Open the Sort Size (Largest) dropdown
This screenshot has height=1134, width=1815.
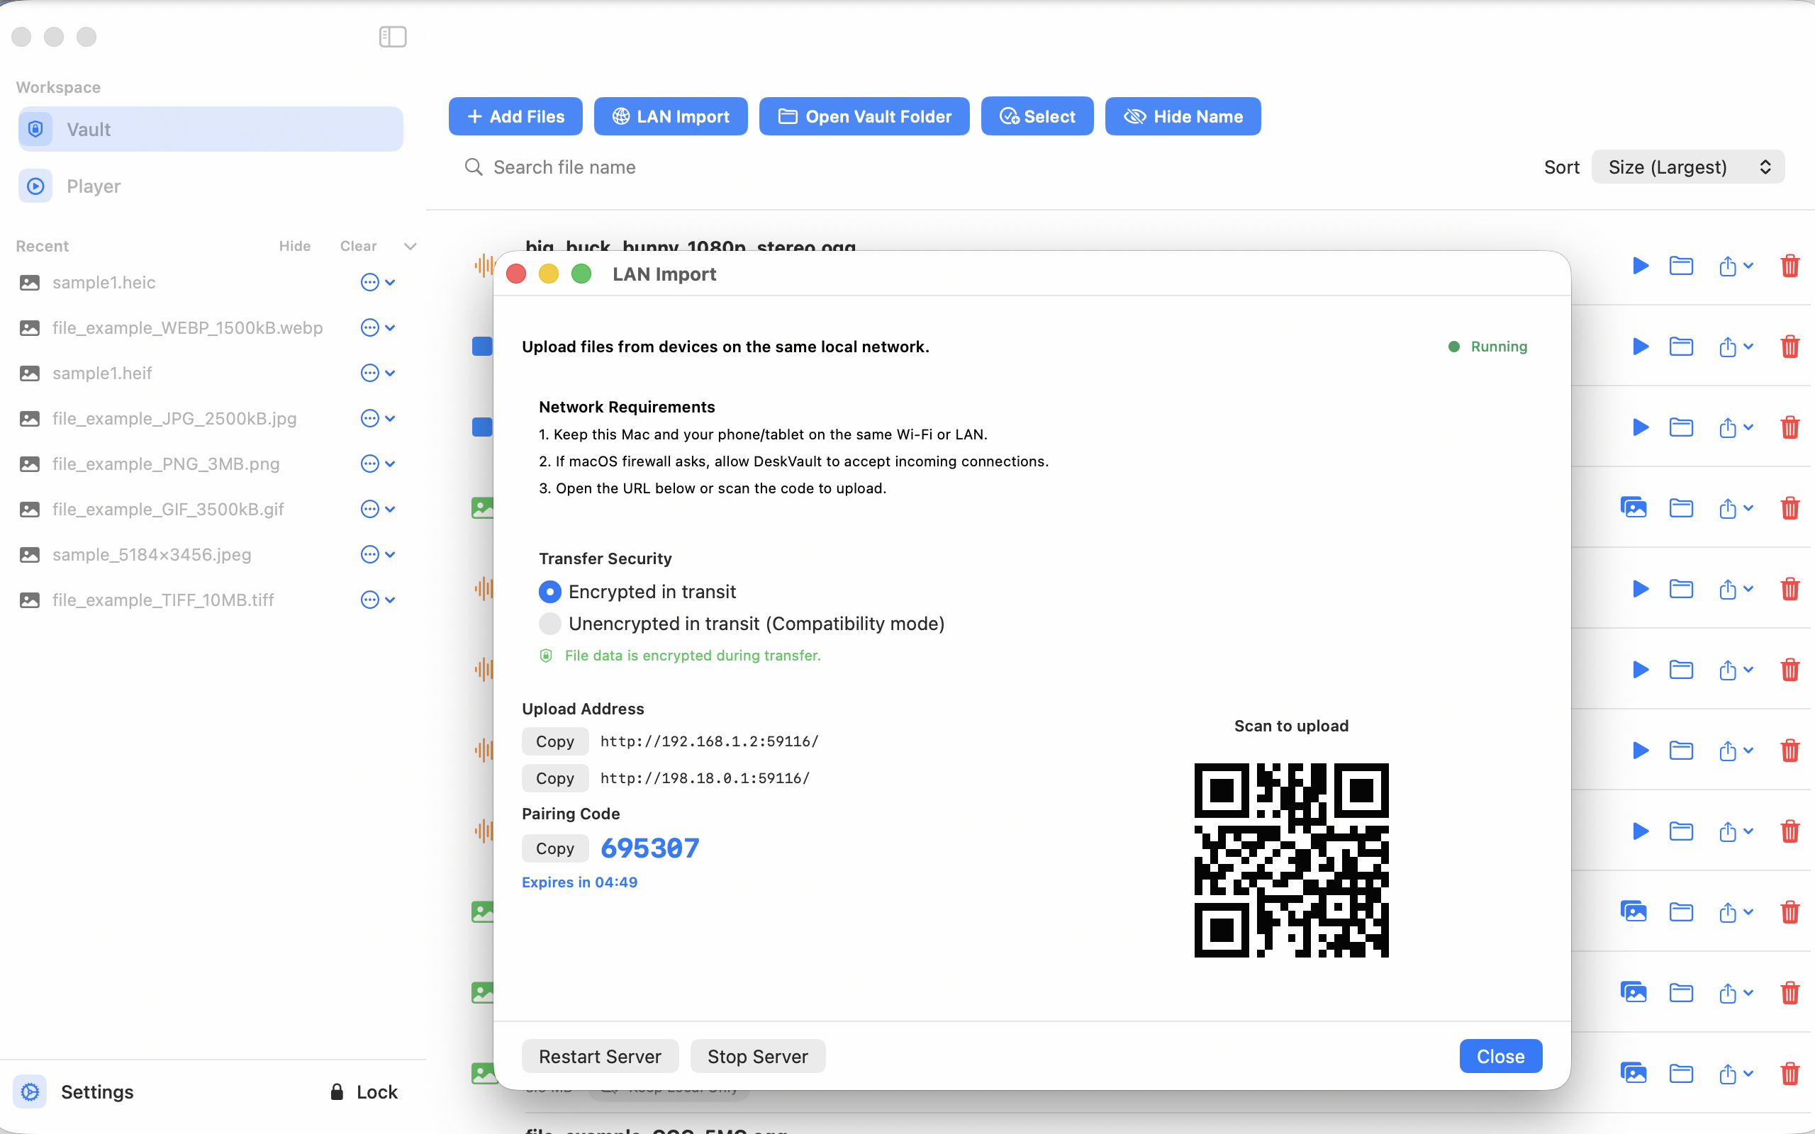pos(1687,167)
